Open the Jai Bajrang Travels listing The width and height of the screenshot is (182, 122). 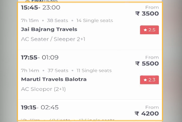pos(49,29)
